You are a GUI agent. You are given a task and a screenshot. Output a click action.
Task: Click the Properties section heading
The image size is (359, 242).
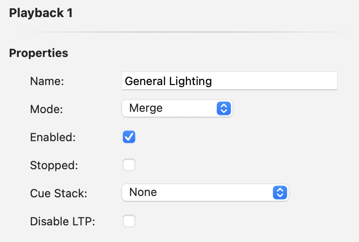39,53
